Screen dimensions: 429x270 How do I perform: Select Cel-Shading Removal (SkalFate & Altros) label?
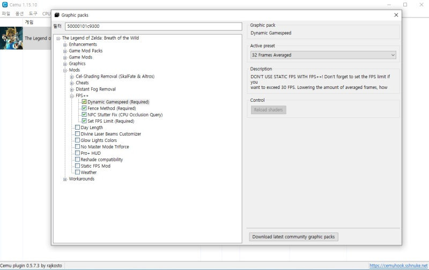click(x=115, y=76)
